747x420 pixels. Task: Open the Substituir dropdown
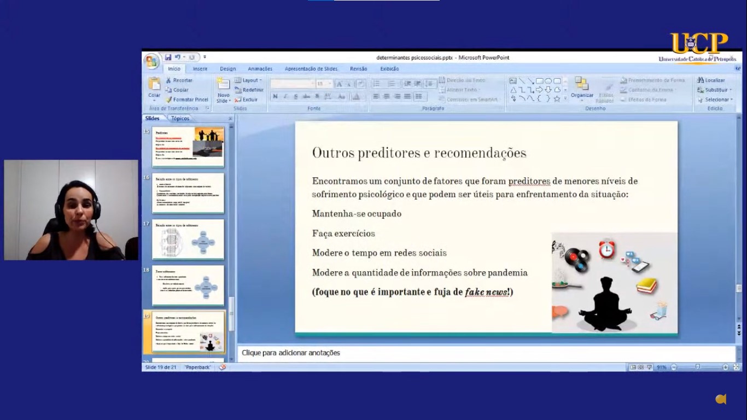tap(714, 90)
